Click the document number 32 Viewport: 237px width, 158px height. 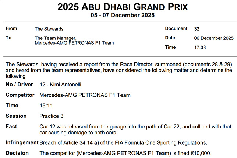pos(197,28)
